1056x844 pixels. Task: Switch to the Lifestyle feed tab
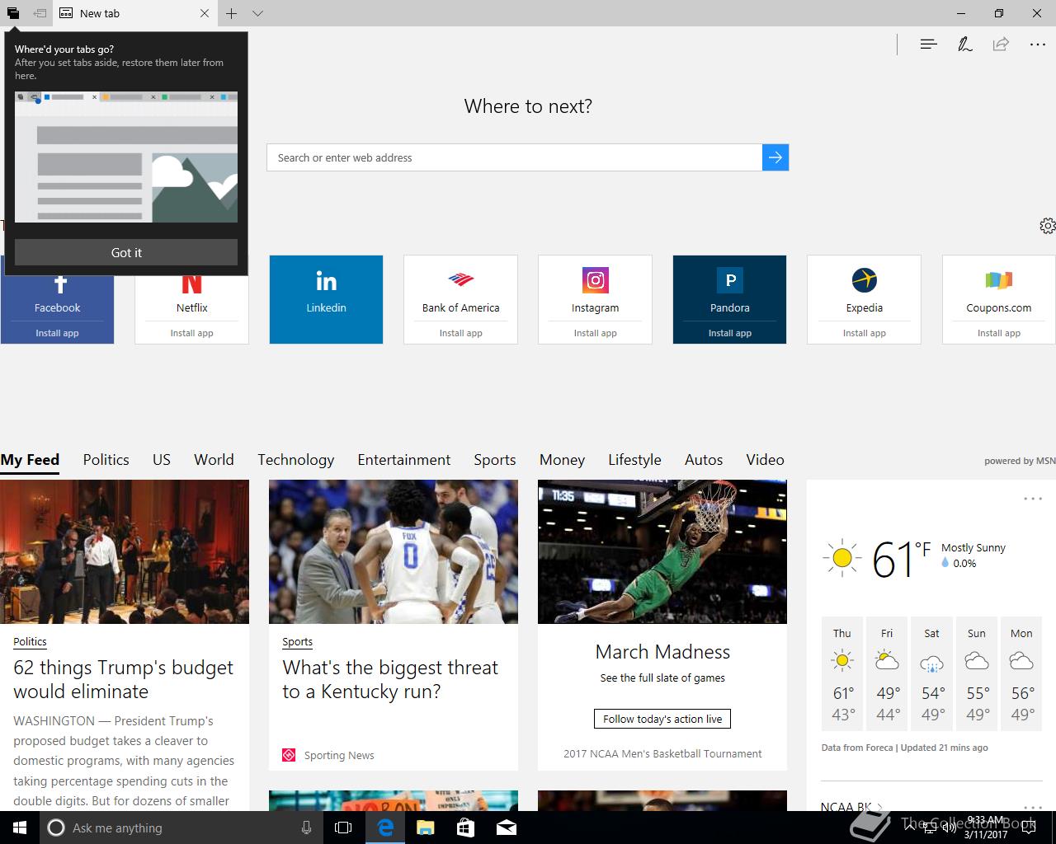pos(634,460)
